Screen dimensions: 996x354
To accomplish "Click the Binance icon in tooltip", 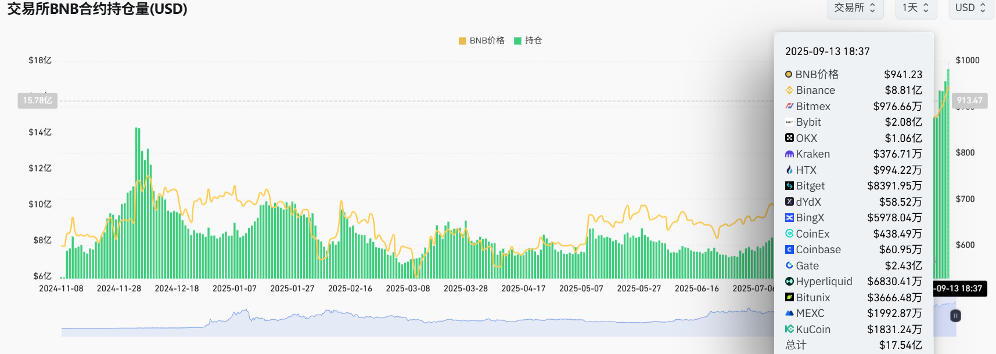I will tap(789, 90).
